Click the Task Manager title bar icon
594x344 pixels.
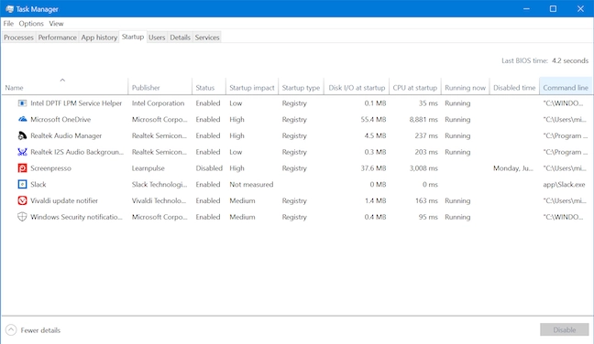tap(9, 9)
